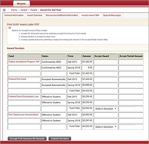Viewport: 149px width, 144px height.
Task: Click Fall 2015 term in TAP row
Action: tap(74, 62)
